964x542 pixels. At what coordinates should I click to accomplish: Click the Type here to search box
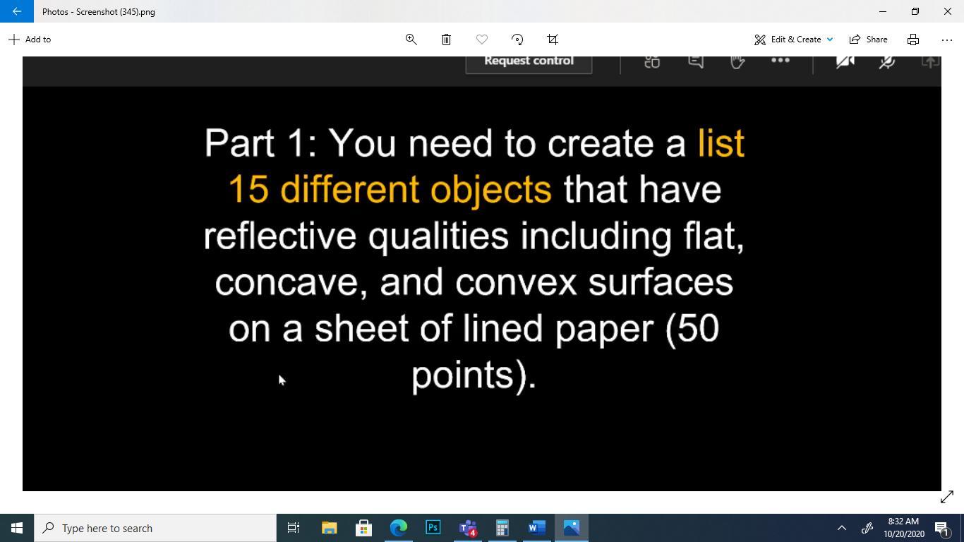pyautogui.click(x=155, y=528)
